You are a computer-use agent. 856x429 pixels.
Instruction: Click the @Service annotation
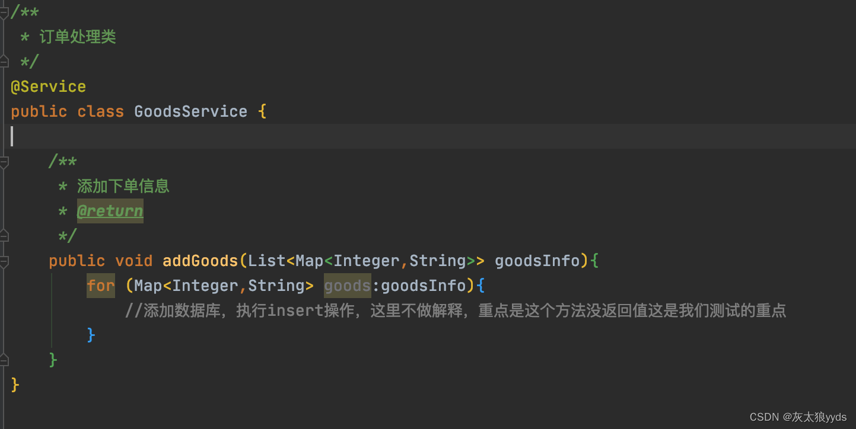click(x=48, y=87)
